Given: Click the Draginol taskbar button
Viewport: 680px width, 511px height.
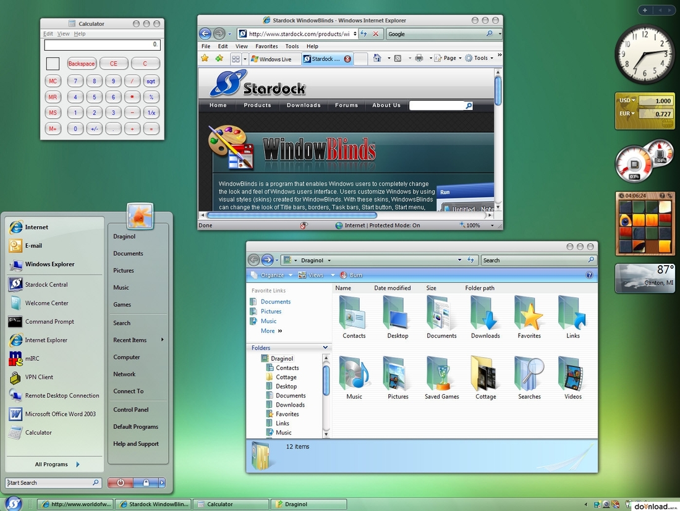Looking at the screenshot, I should [308, 504].
